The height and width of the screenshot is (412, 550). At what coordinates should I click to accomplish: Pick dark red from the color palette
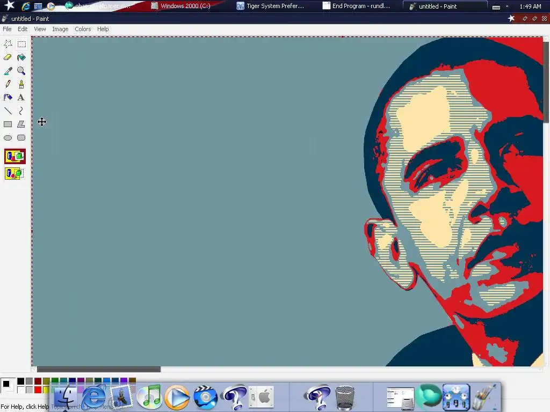(x=38, y=381)
